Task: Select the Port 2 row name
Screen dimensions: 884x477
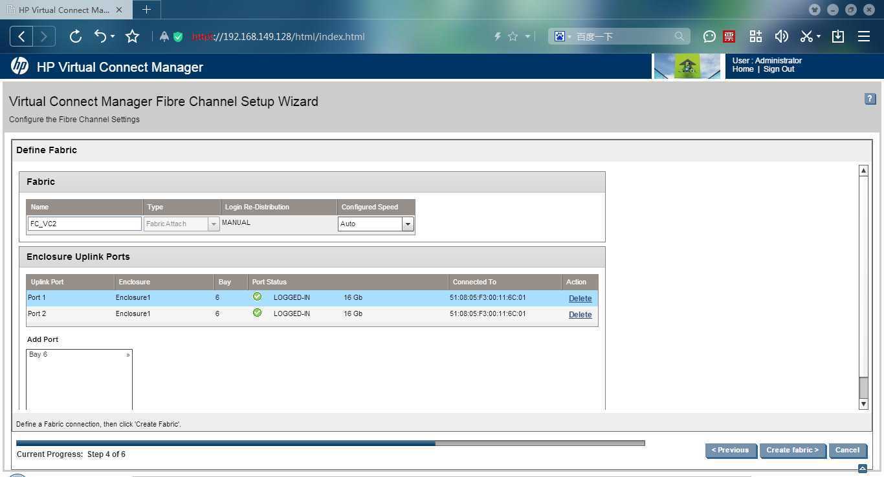Action: click(37, 313)
